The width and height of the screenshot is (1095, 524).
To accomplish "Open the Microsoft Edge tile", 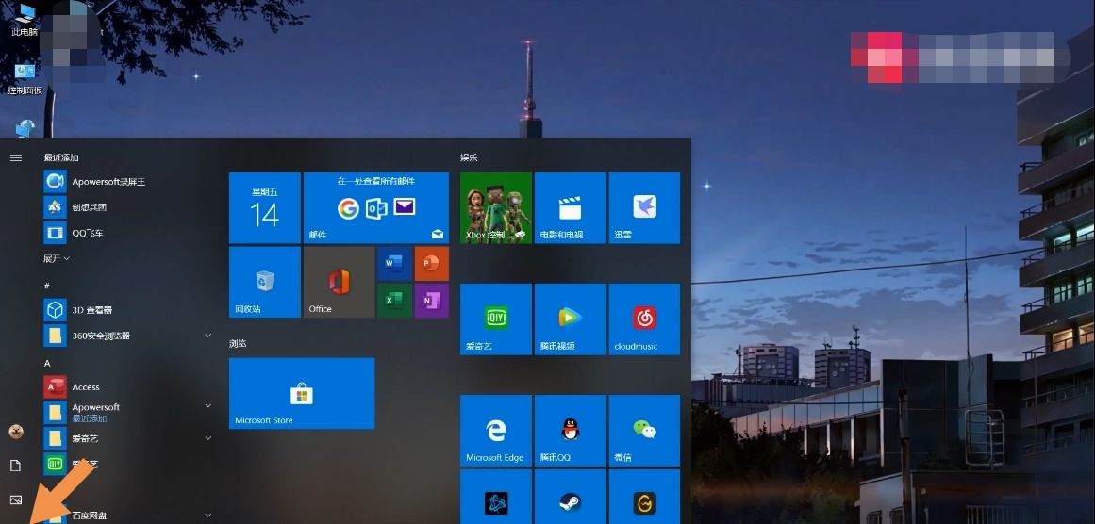I will click(x=496, y=431).
